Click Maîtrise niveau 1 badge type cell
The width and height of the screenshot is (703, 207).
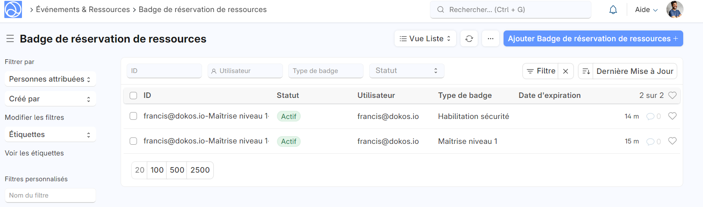point(468,141)
